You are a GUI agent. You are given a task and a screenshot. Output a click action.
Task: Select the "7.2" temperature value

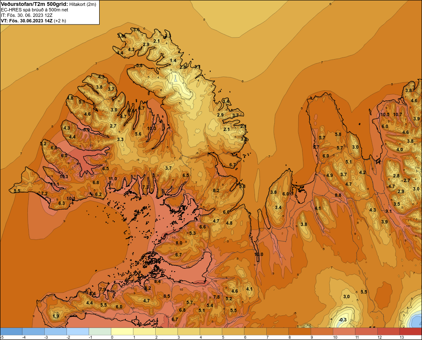pos(44,193)
